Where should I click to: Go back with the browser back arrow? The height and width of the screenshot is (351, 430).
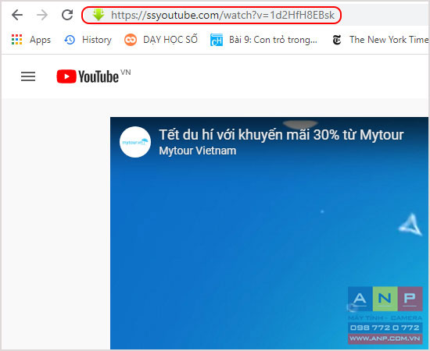click(x=17, y=15)
